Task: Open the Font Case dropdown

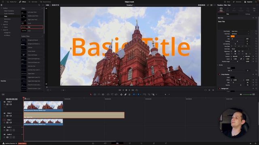Action: tap(240, 49)
